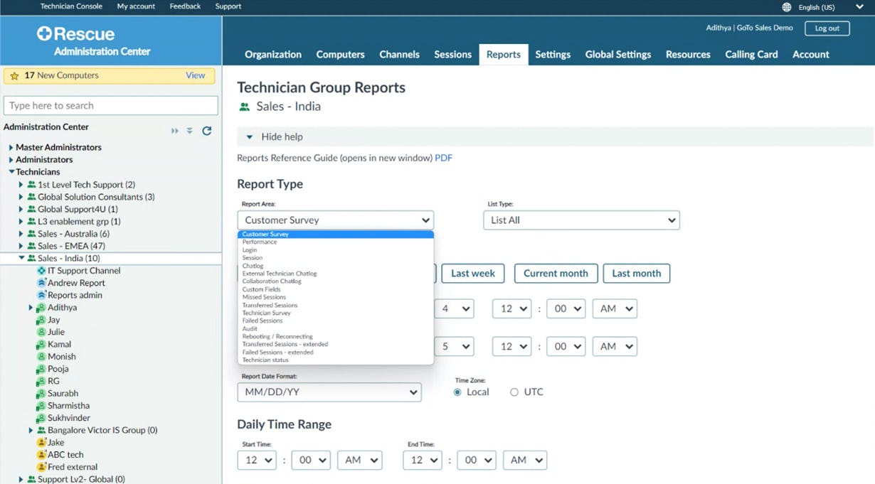This screenshot has width=875, height=484.
Task: Open the Reports Reference Guide PDF link
Action: [x=443, y=158]
